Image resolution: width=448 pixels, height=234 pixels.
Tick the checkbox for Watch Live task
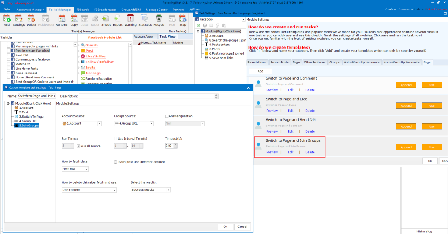[9, 64]
